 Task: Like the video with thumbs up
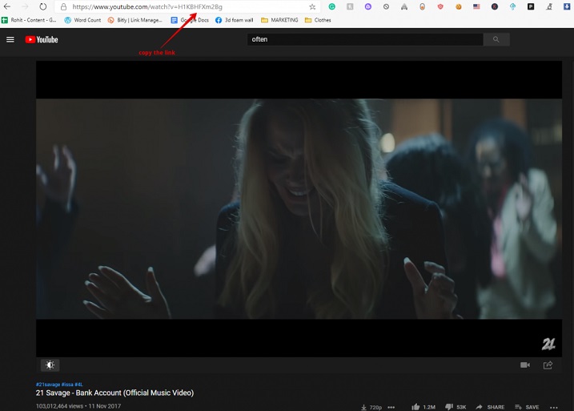tap(415, 407)
